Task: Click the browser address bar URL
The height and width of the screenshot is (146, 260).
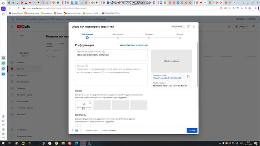Action: pos(56,8)
